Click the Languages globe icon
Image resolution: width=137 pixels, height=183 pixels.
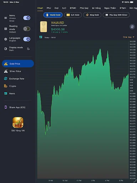(x=6, y=39)
